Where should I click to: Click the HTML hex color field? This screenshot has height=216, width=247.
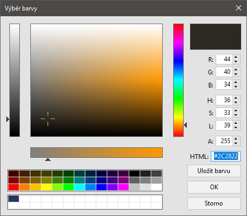[x=226, y=156]
